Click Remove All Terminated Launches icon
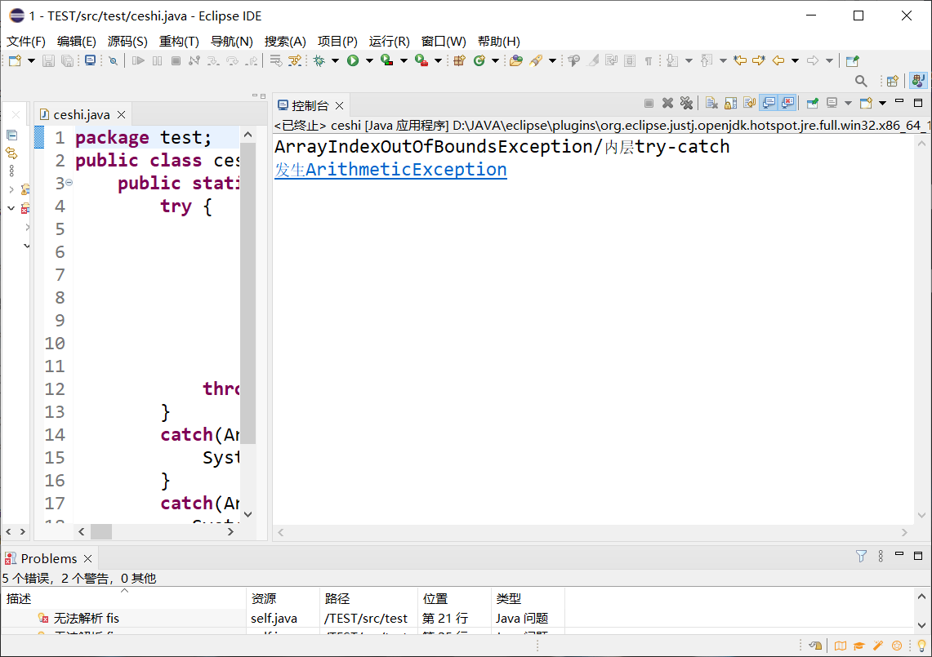The image size is (932, 657). pos(686,104)
